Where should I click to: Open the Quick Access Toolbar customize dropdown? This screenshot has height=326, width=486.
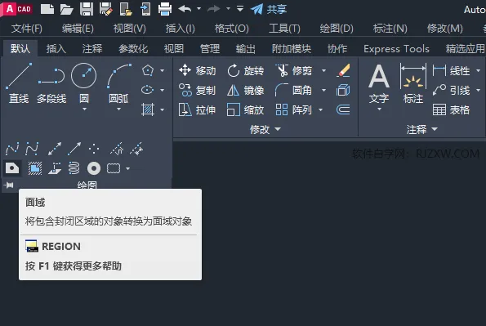[x=240, y=9]
